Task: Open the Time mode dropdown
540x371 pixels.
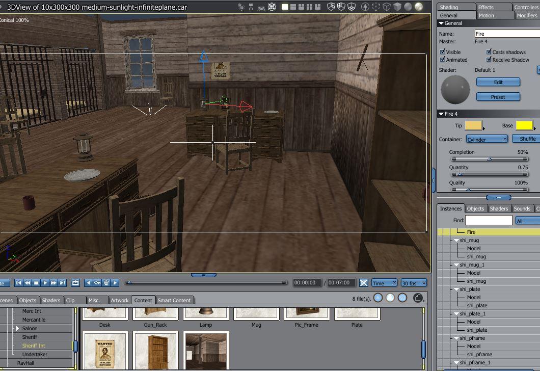Action: pyautogui.click(x=384, y=283)
